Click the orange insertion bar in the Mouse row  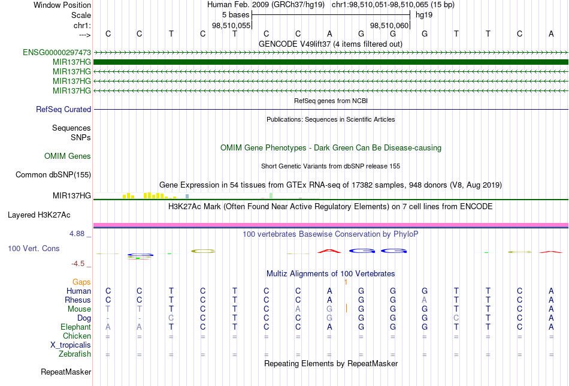pos(346,308)
